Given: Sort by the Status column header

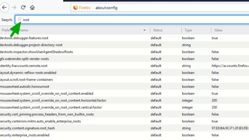Looking at the screenshot, I should click(166, 30).
